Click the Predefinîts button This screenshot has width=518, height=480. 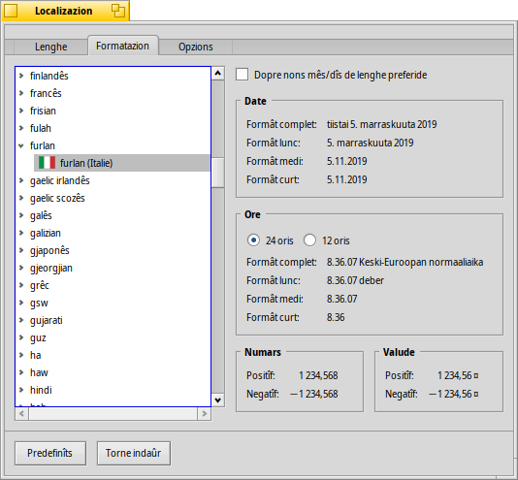click(50, 453)
